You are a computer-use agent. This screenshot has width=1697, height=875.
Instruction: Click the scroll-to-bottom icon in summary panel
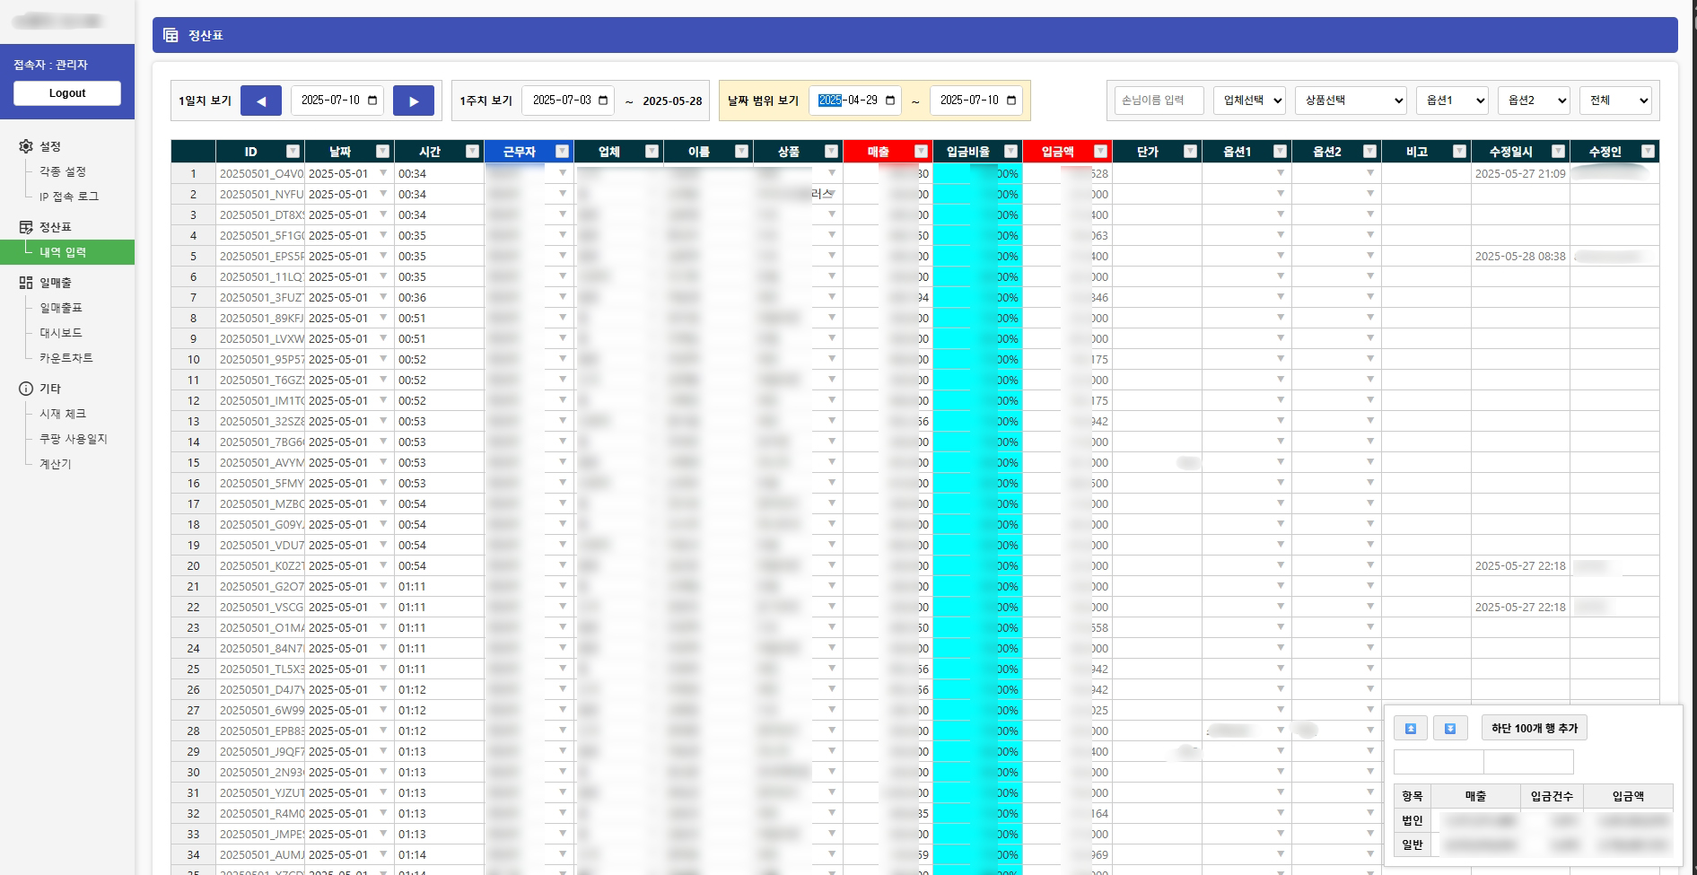coord(1450,728)
